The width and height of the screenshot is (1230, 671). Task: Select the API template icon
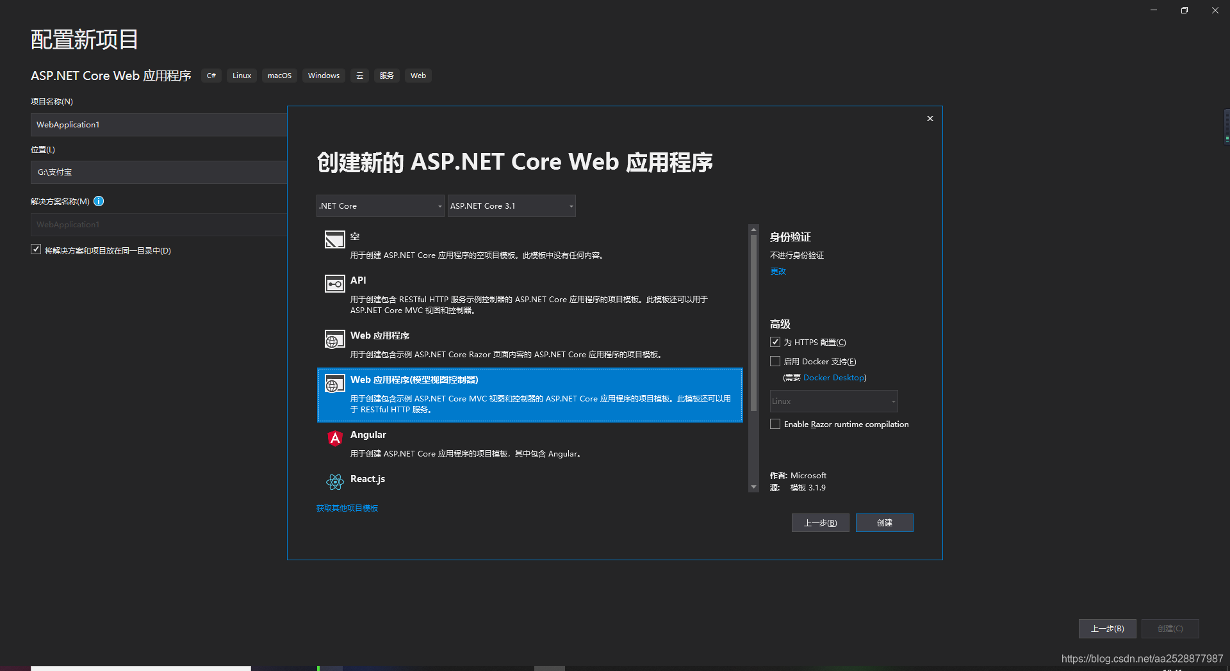pyautogui.click(x=334, y=284)
